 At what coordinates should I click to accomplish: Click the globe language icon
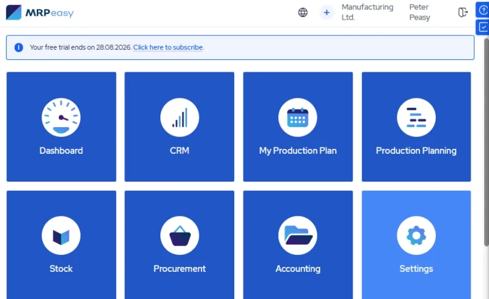pyautogui.click(x=303, y=13)
